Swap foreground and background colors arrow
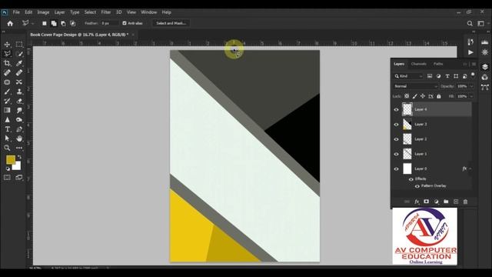This screenshot has height=277, width=492. [x=19, y=156]
